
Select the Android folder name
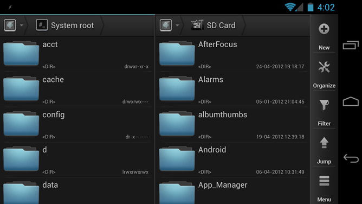tap(212, 150)
